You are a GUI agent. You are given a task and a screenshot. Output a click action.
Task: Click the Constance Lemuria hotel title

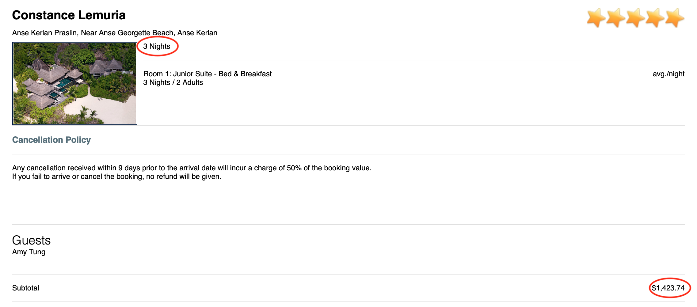click(69, 15)
